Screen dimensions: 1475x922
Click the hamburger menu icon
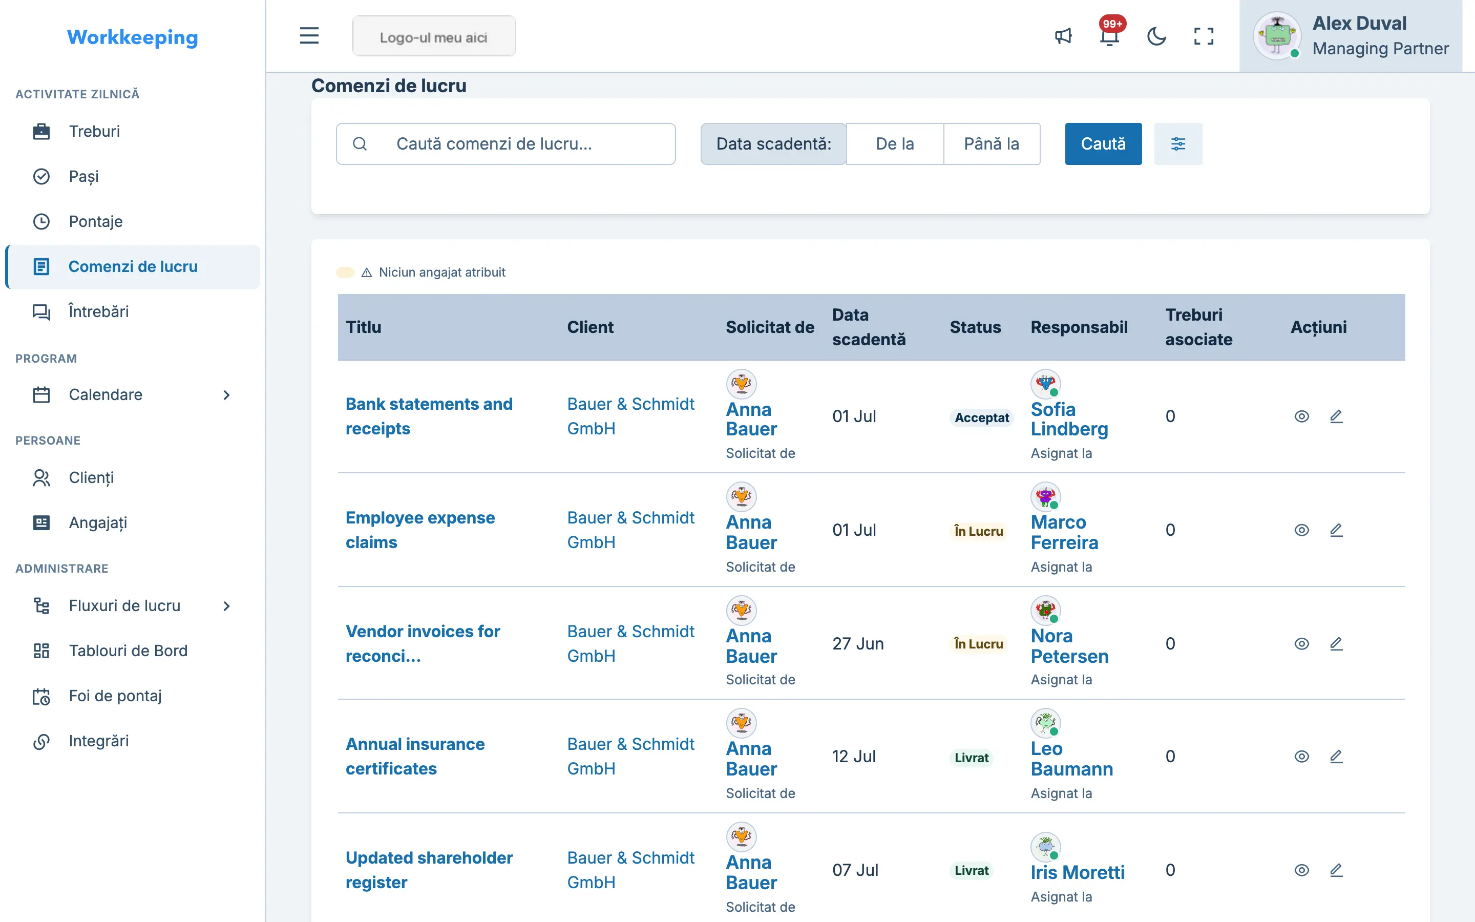coord(309,36)
